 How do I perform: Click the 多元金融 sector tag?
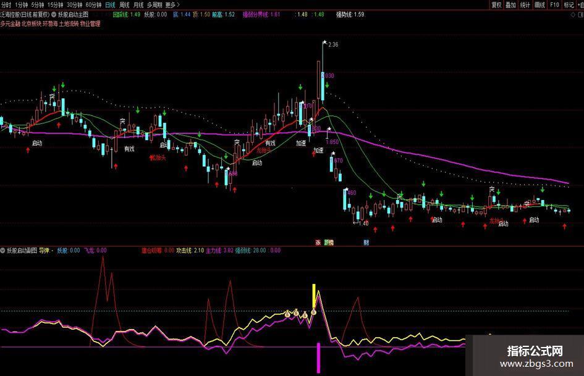(x=11, y=23)
